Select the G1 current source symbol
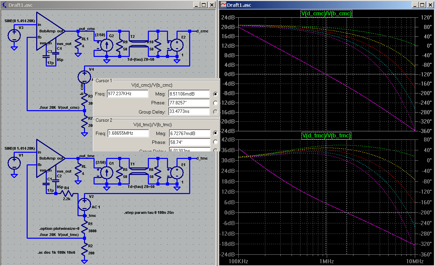Image resolution: width=435 pixels, height=266 pixels. pos(107,173)
